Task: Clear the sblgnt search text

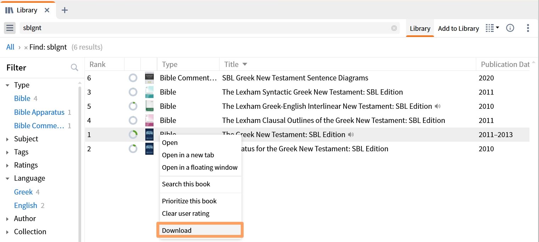Action: coord(394,28)
